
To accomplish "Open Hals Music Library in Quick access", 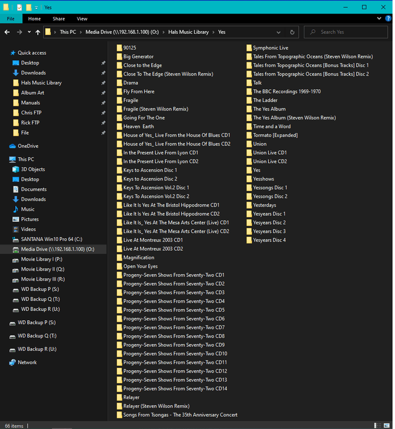I will (41, 83).
